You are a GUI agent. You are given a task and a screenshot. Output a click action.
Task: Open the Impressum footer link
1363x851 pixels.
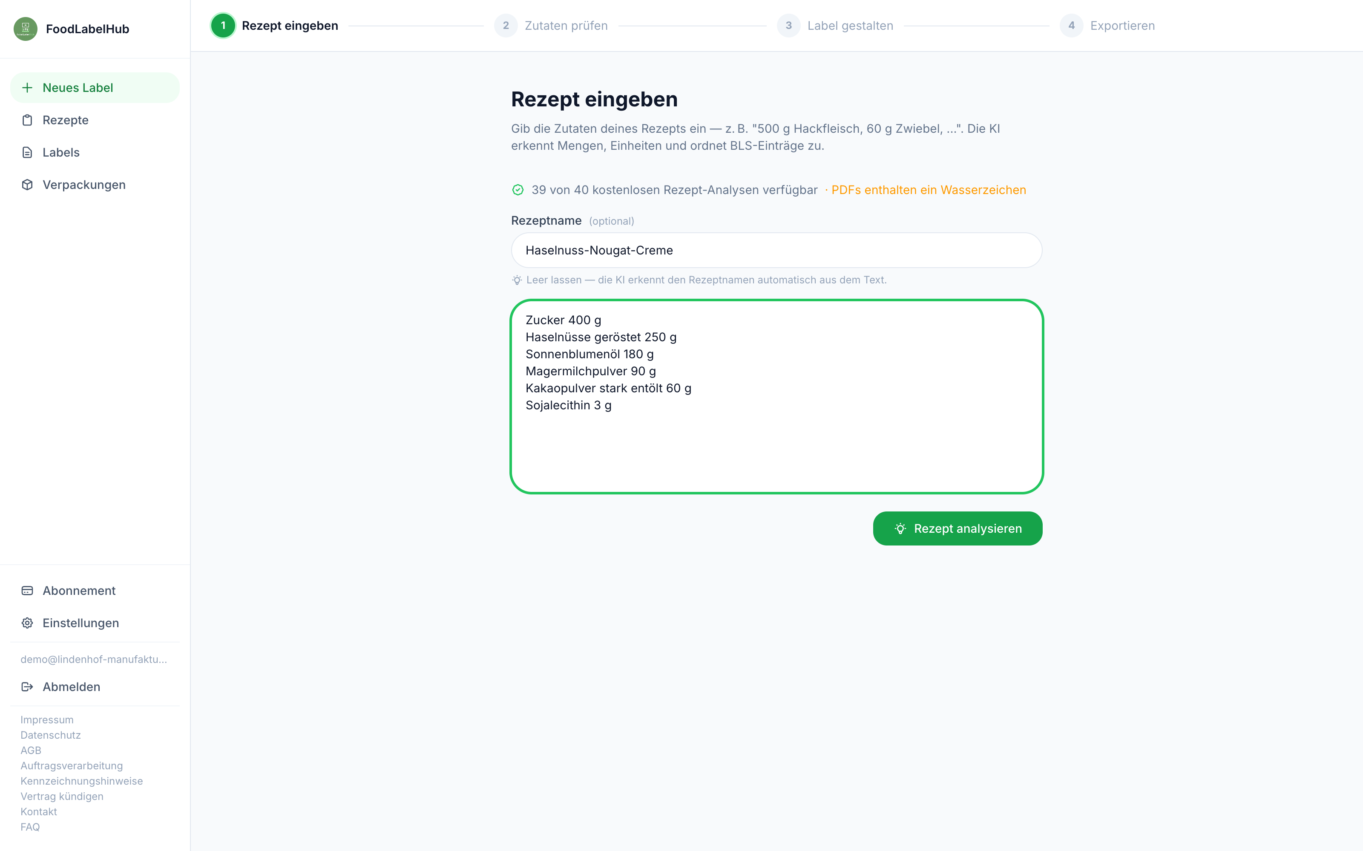(x=47, y=720)
